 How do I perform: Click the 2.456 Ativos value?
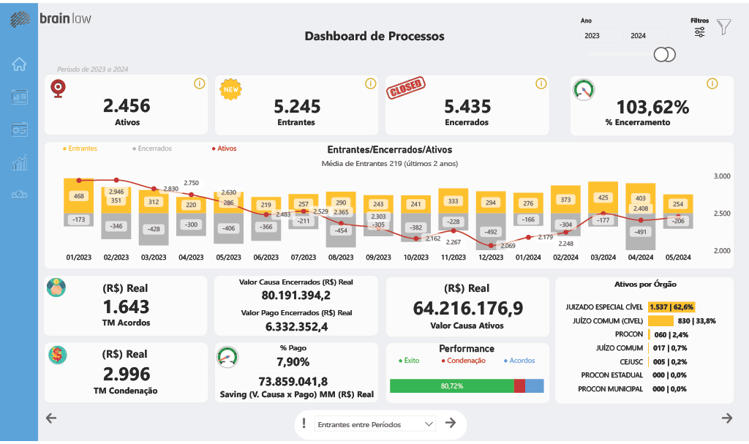tap(127, 105)
